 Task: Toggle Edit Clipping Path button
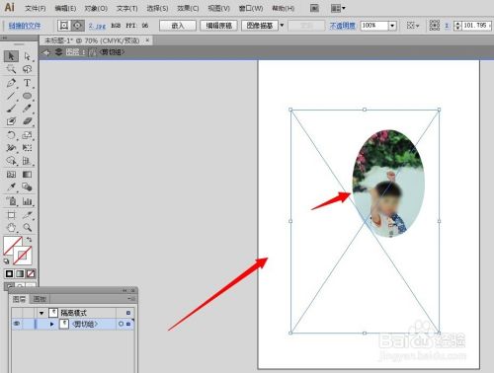point(64,26)
